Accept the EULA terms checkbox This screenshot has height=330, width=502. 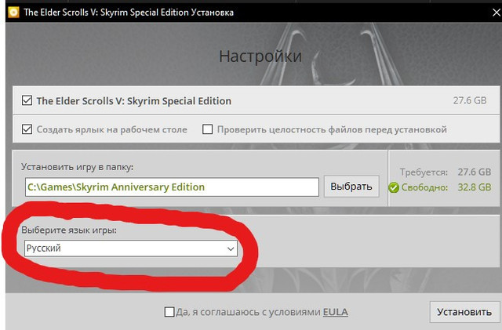(169, 312)
